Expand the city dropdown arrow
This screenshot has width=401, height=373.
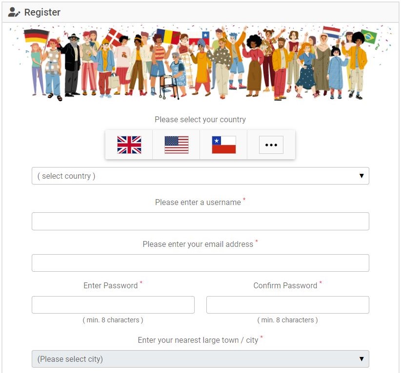(361, 359)
